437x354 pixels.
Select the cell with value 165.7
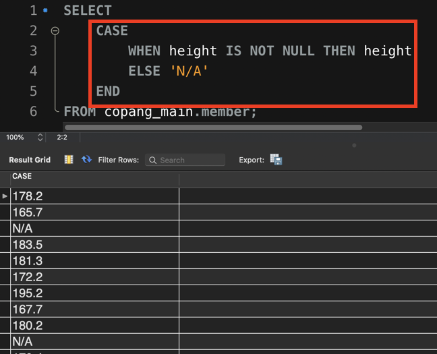tap(95, 212)
